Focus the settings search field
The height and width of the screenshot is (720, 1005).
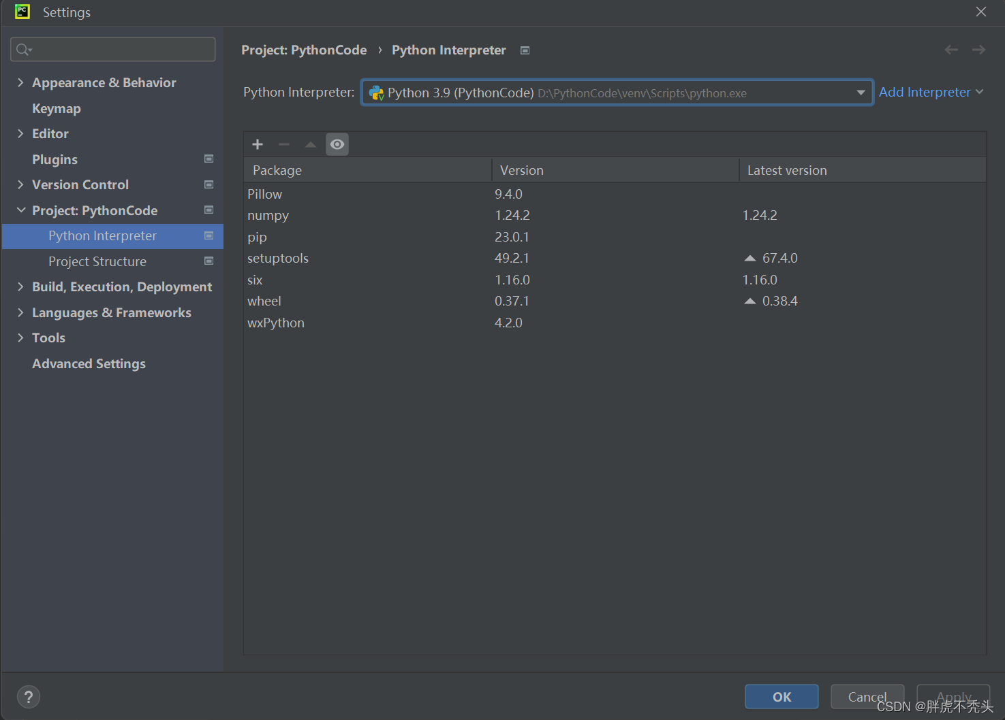(113, 50)
